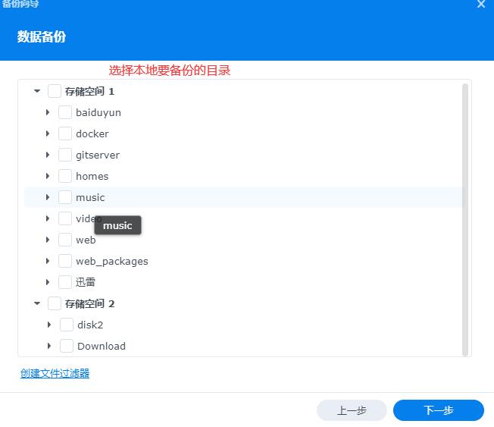Viewport: 494px width, 427px height.
Task: Expand the baiduyun folder arrow
Action: [48, 112]
